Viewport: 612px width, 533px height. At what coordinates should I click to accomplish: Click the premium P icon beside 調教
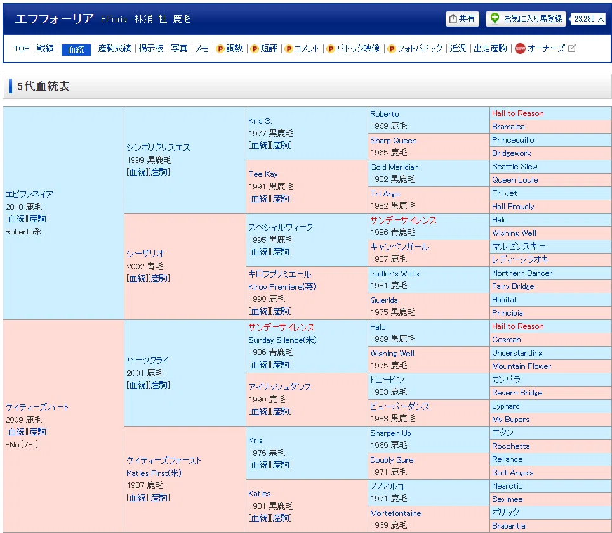(220, 49)
